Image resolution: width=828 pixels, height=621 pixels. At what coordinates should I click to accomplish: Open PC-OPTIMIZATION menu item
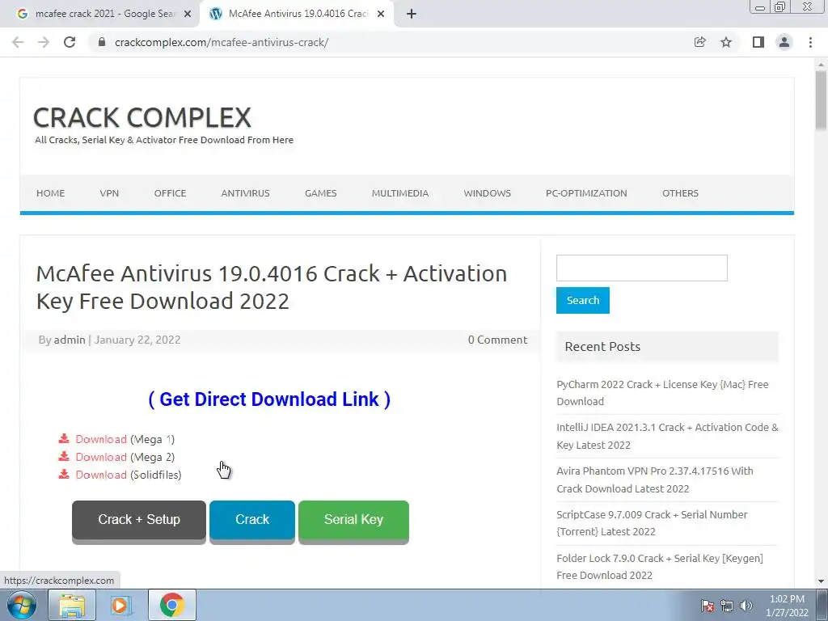(587, 193)
